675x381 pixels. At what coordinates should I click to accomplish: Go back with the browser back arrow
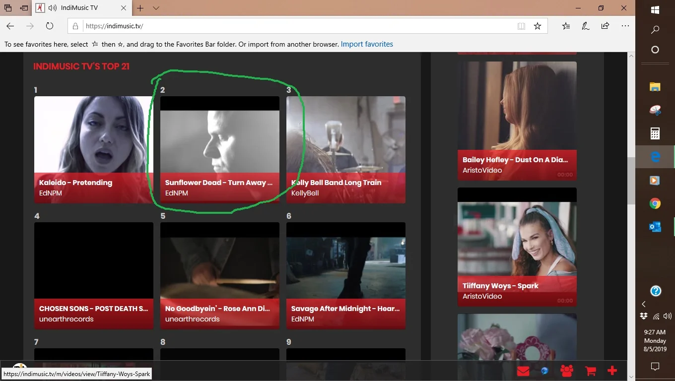tap(10, 26)
